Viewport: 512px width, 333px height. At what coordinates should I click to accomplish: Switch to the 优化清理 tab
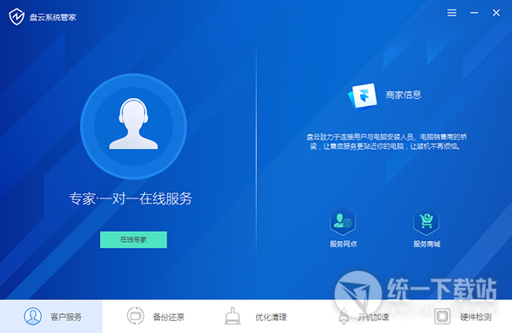tap(256, 316)
